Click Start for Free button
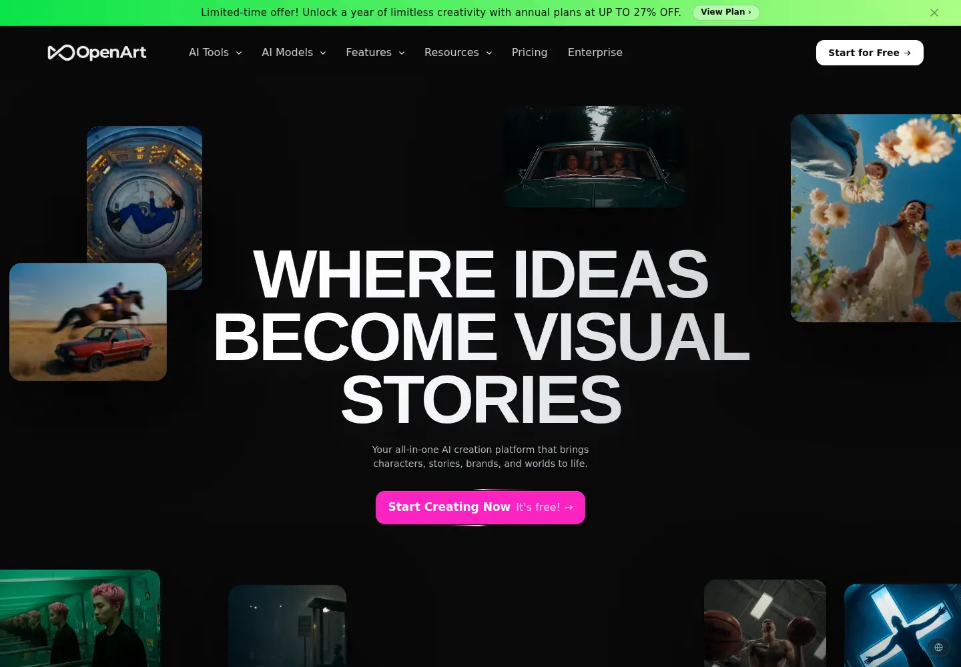The width and height of the screenshot is (961, 667). (x=870, y=53)
